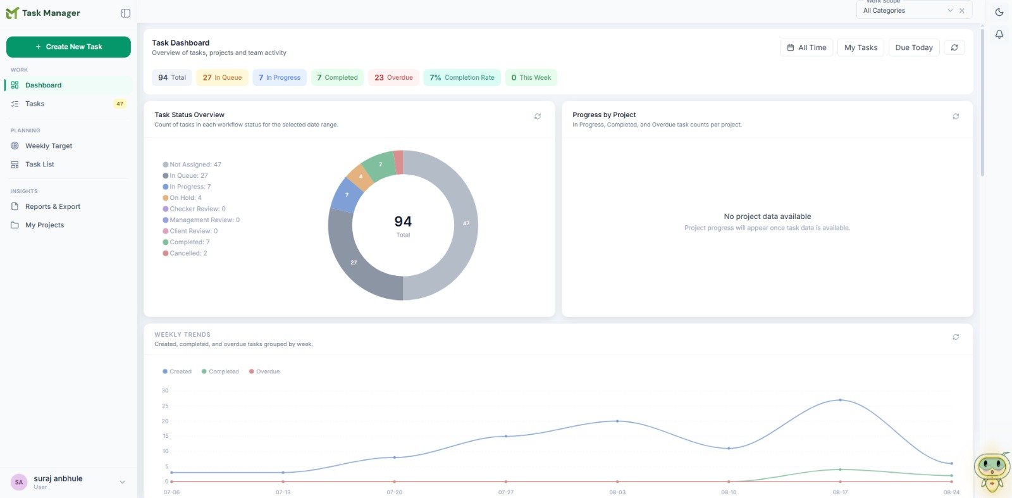
Task: Open Reports & Export page
Action: (68, 206)
